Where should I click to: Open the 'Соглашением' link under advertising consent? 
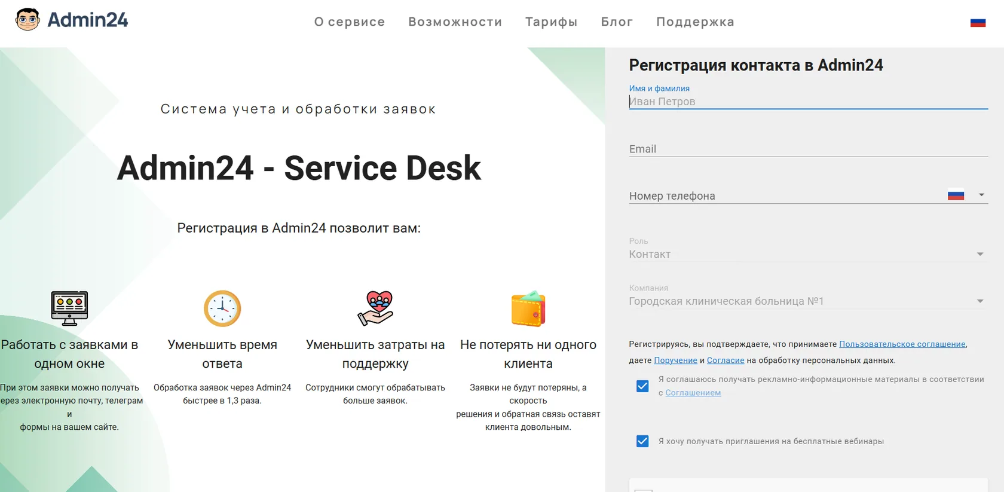[693, 393]
